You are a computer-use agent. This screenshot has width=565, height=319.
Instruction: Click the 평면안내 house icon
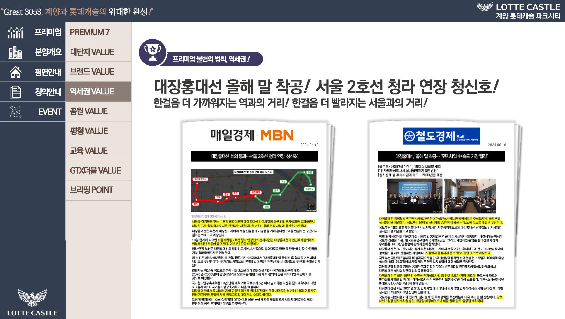(x=16, y=72)
